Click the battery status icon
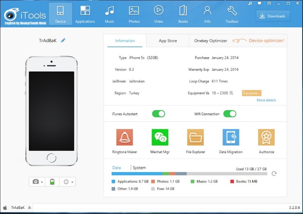The width and height of the screenshot is (303, 214). coord(52,181)
